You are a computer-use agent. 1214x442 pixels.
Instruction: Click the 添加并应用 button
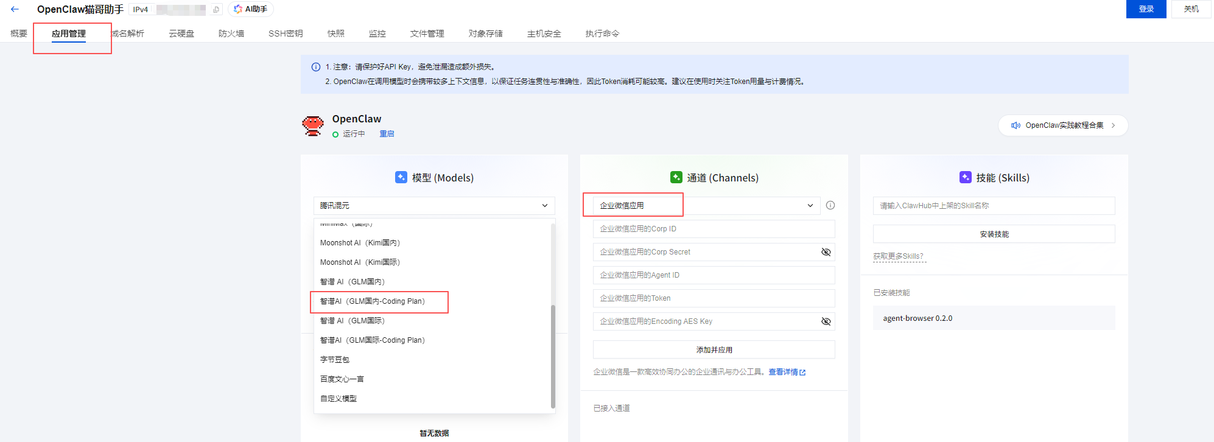click(714, 350)
